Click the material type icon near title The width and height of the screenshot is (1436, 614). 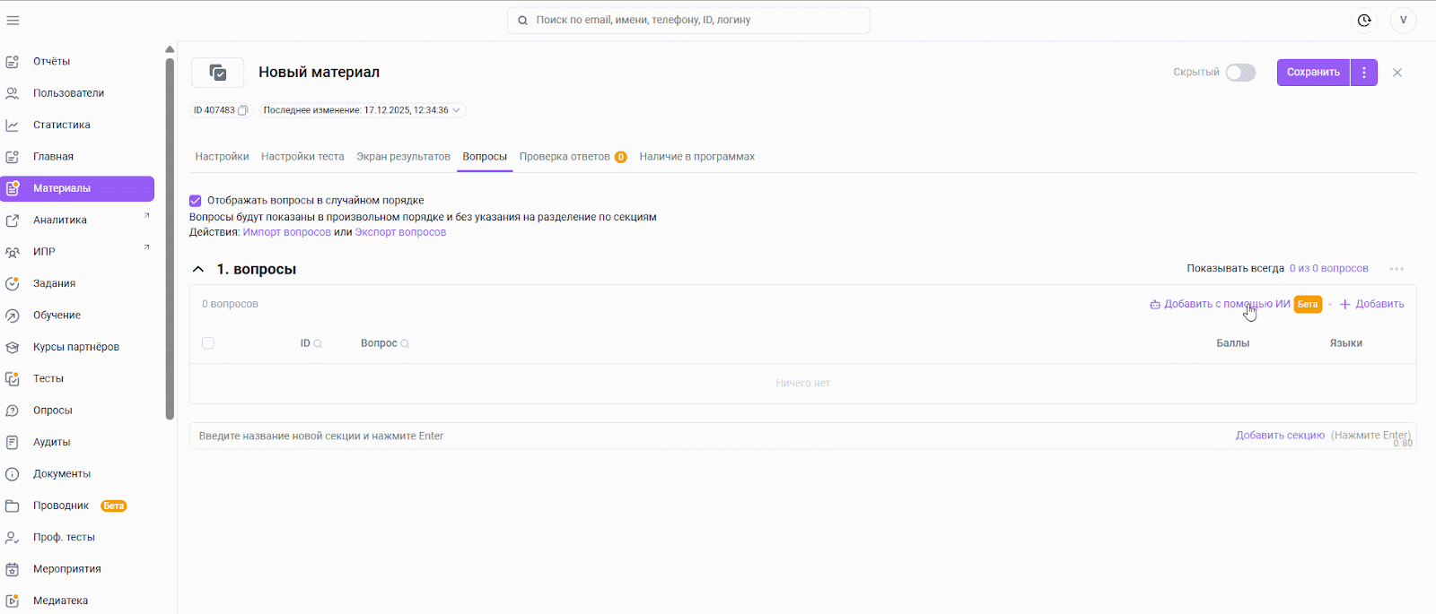click(x=218, y=73)
